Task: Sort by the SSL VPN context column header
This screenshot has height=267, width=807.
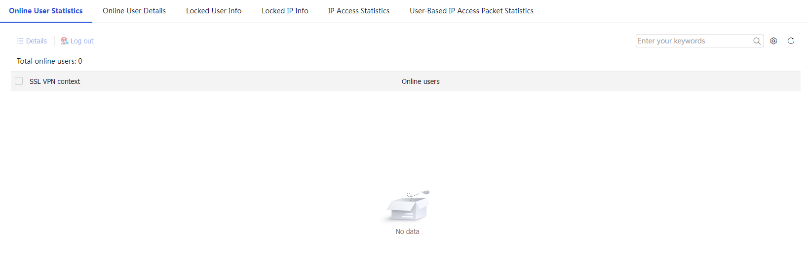Action: pos(55,81)
